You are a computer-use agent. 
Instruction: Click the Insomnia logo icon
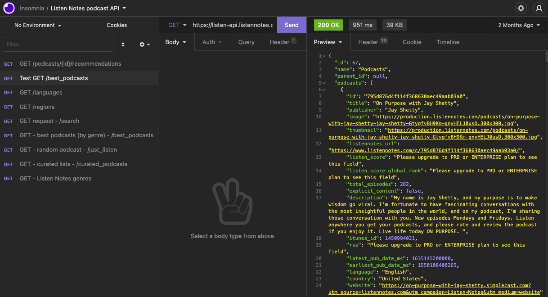pos(9,8)
